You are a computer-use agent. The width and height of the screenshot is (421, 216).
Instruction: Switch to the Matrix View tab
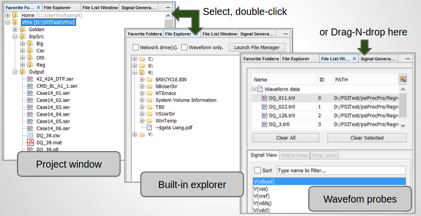tap(295, 155)
